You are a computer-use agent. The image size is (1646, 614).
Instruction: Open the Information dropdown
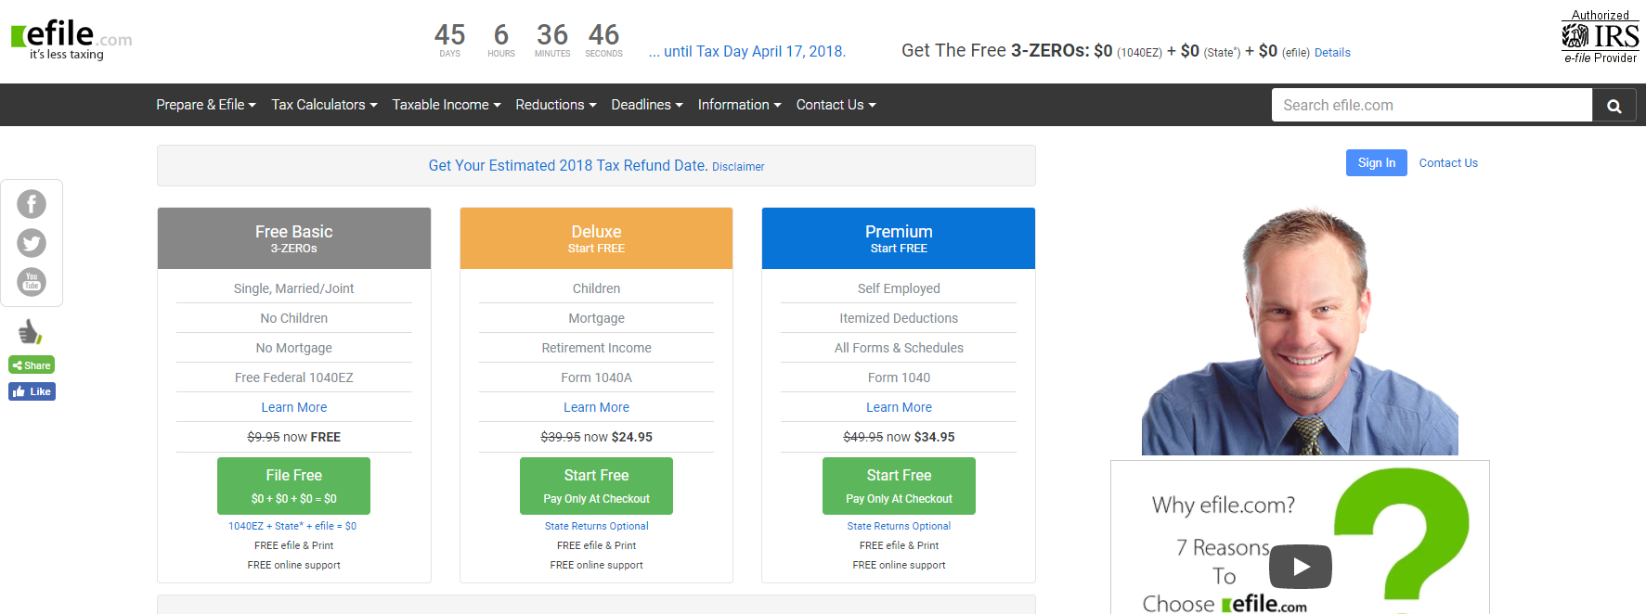[x=740, y=105]
